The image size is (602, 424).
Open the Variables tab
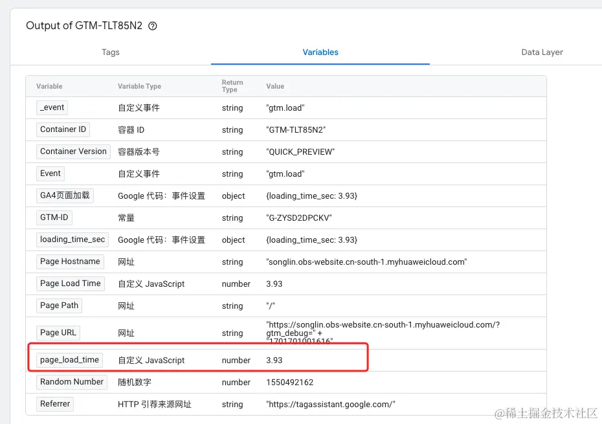[320, 52]
